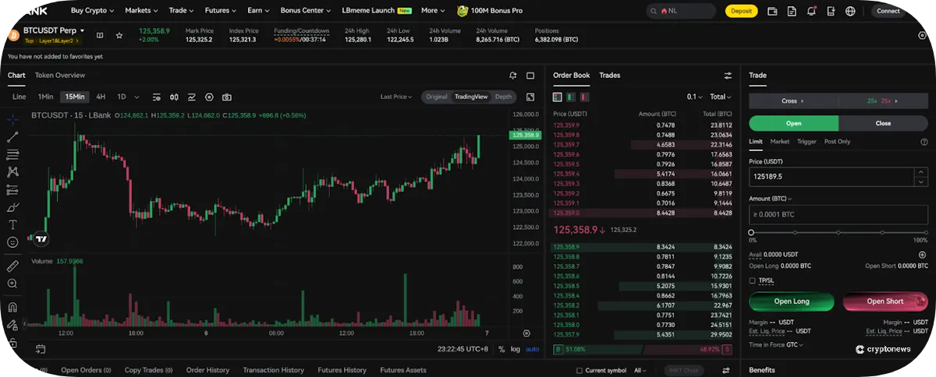Open the Market order type tab
Viewport: 936px width, 377px height.
pyautogui.click(x=779, y=142)
